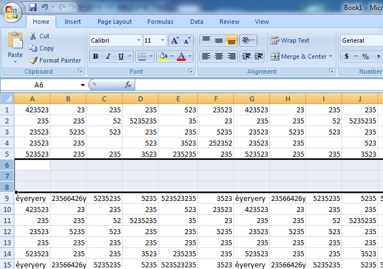383x269 pixels.
Task: Open the Calibri font name dropdown
Action: tap(138, 40)
